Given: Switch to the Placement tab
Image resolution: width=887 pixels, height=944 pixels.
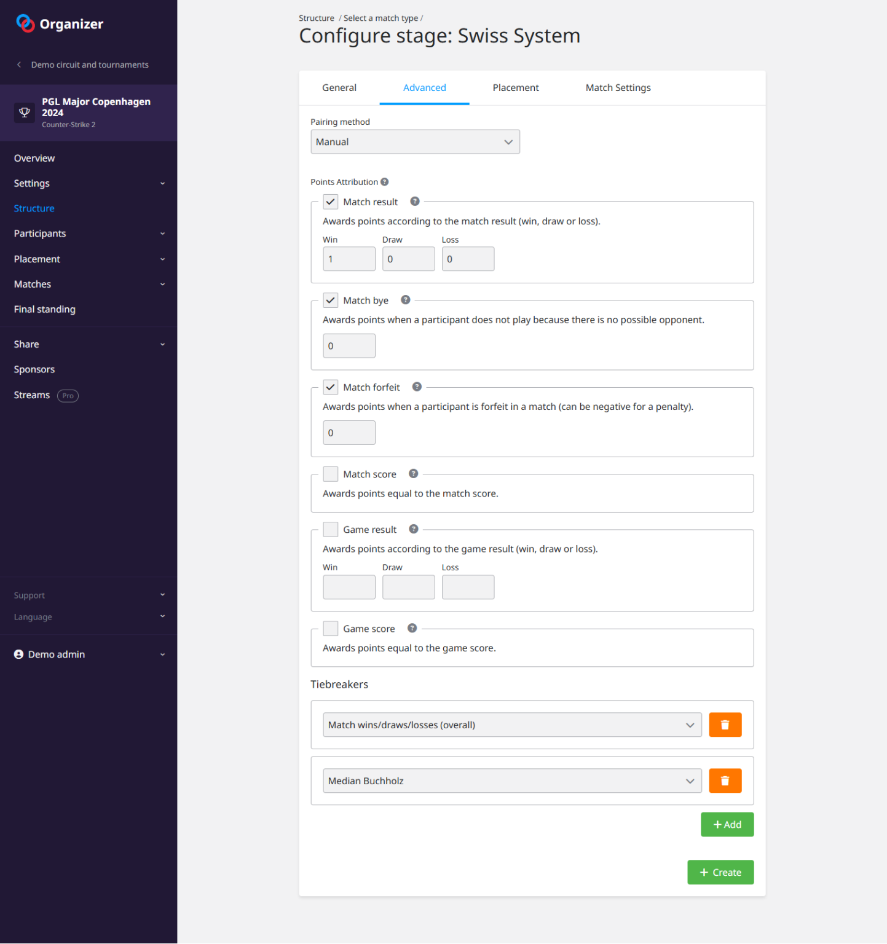Looking at the screenshot, I should click(x=515, y=88).
